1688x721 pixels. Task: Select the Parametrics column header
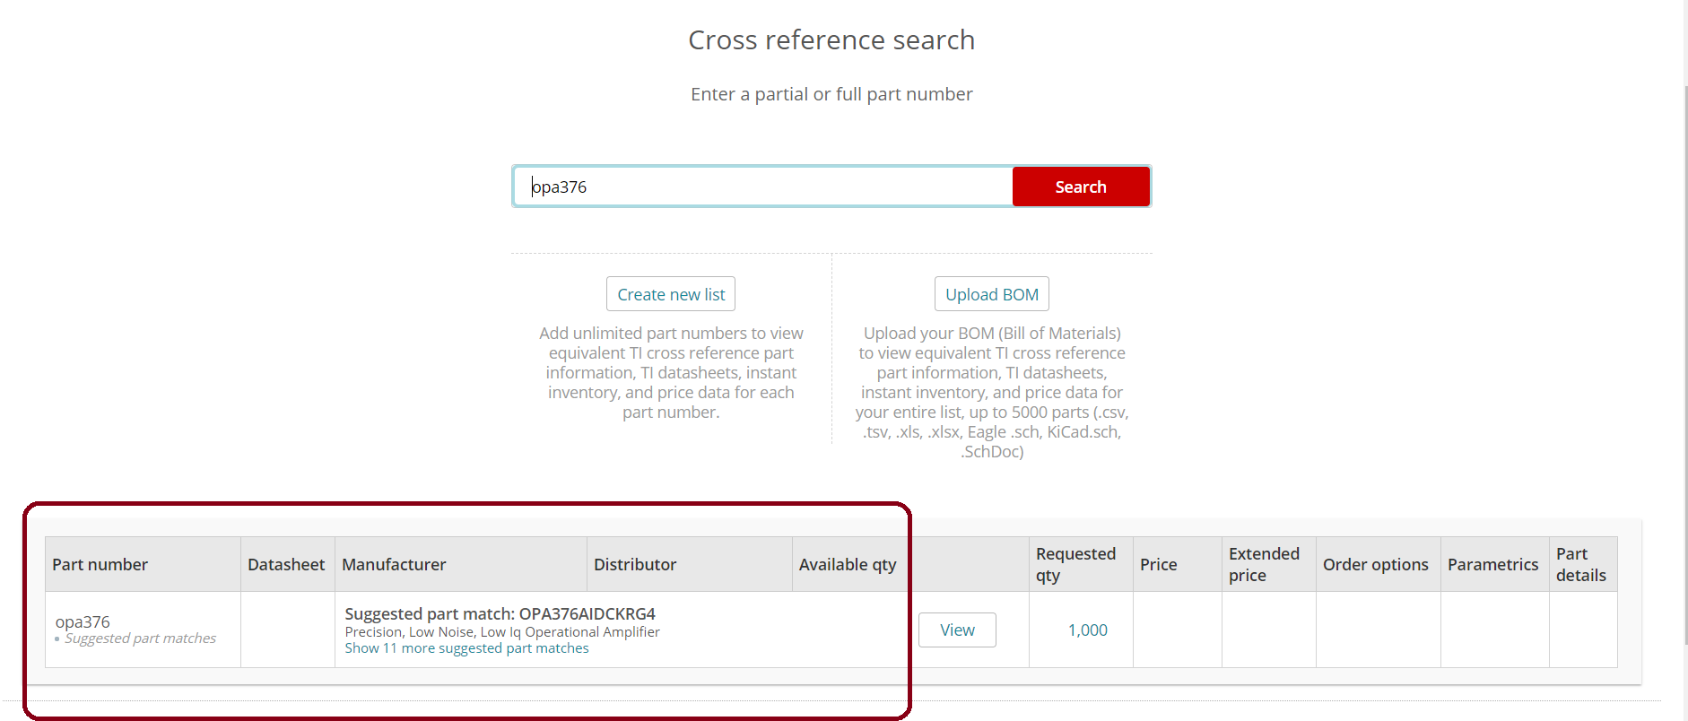click(1492, 565)
